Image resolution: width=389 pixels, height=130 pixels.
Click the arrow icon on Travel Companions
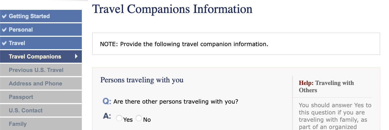click(x=76, y=56)
